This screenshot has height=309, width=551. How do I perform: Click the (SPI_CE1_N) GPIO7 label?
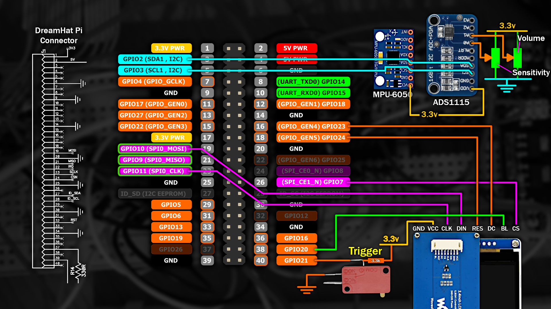[x=313, y=182]
